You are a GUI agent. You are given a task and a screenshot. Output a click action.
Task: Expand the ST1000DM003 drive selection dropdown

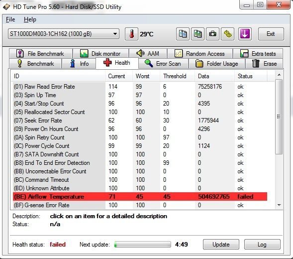(x=64, y=34)
